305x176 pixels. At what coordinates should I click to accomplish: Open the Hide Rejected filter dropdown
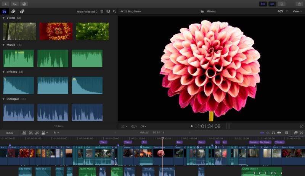[x=87, y=12]
